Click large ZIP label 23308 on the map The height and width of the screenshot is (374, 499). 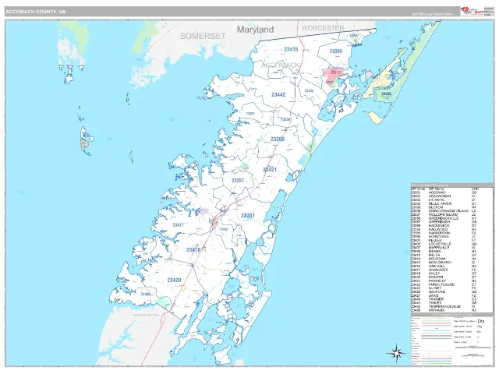coord(278,139)
